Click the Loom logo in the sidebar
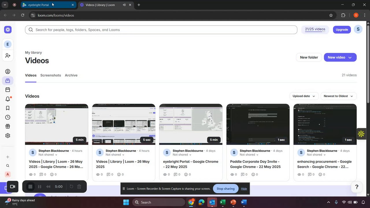Screen dimensions: 370x208 coord(8,29)
